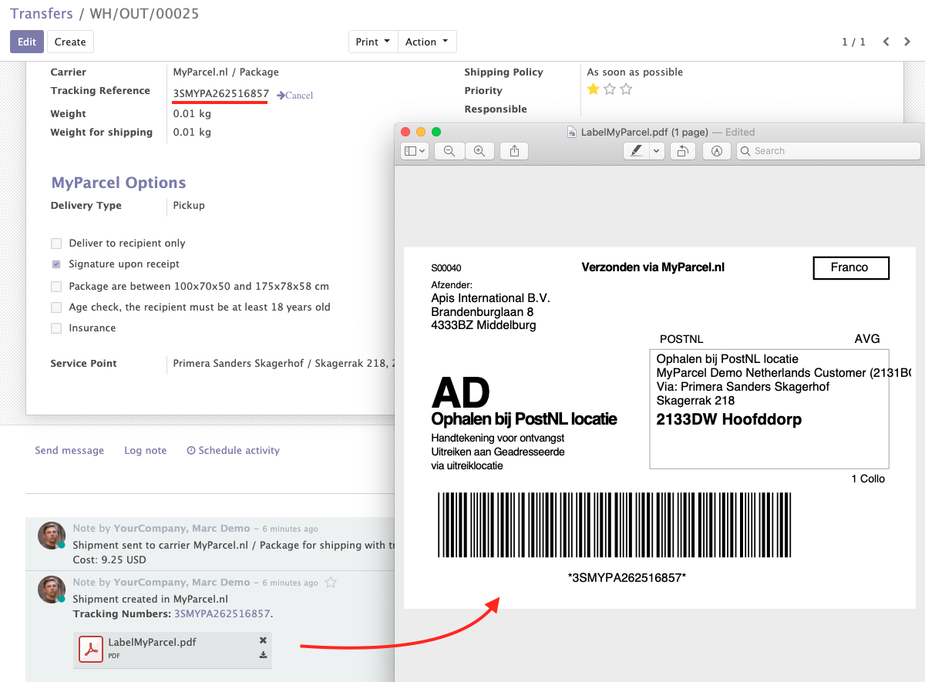
Task: Open highlight color dropdown arrow
Action: (656, 151)
